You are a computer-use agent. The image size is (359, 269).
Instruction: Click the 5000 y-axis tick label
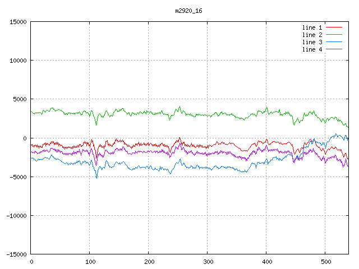tap(20, 99)
